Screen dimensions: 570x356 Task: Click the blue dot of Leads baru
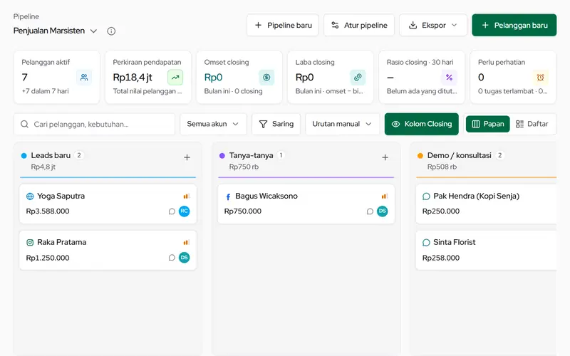(24, 156)
